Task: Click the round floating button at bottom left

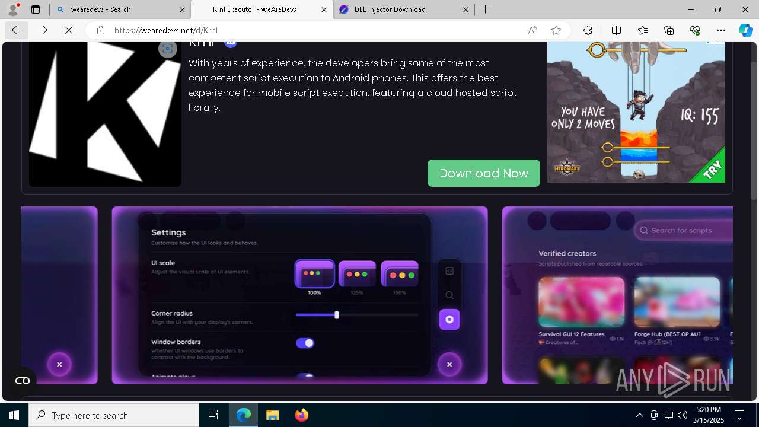Action: (x=23, y=381)
